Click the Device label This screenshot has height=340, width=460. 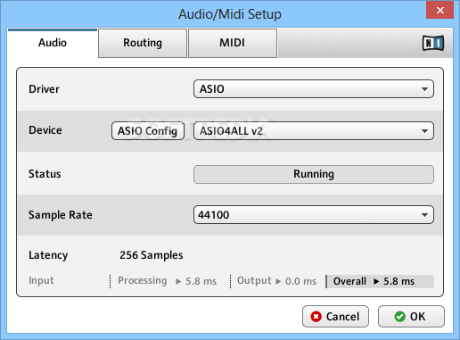click(45, 130)
